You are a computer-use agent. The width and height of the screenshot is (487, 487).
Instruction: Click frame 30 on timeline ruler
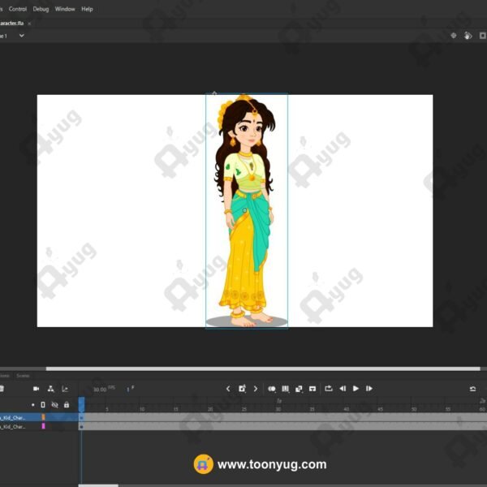point(278,409)
